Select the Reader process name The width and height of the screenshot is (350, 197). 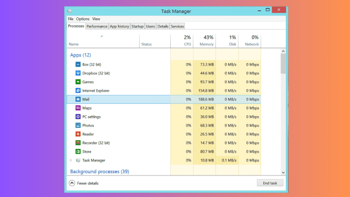[88, 134]
